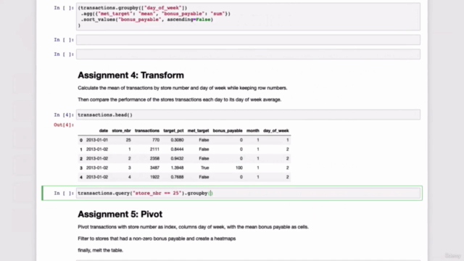This screenshot has height=261, width=464.
Task: Click row index 3 in the output table
Action: pyautogui.click(x=81, y=167)
